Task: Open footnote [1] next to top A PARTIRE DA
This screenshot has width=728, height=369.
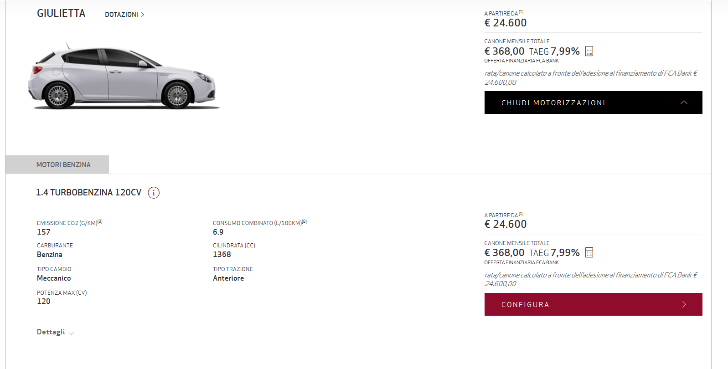Action: pyautogui.click(x=521, y=12)
